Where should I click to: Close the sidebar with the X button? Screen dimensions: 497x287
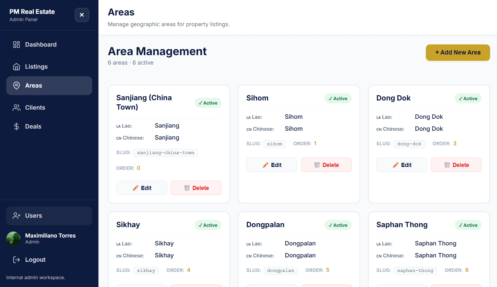(x=82, y=15)
